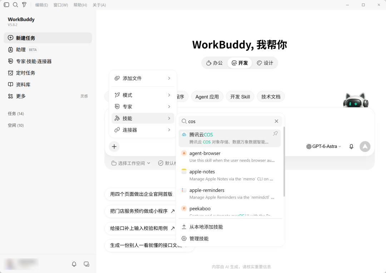Click the apple-notes icon

(184, 172)
